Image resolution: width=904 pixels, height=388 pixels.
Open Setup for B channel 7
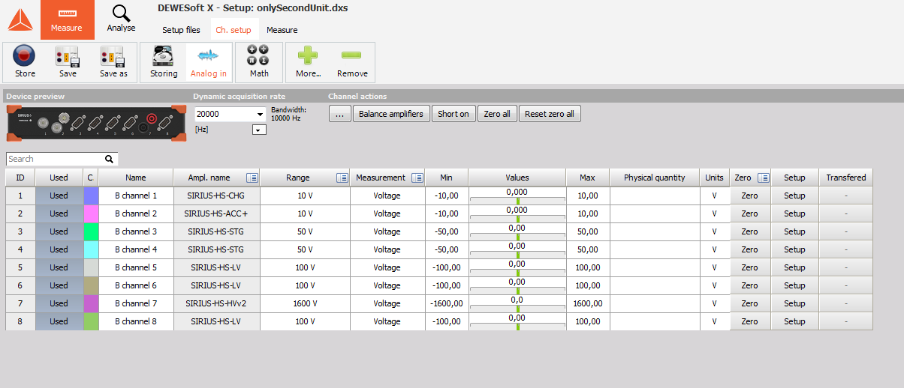794,303
